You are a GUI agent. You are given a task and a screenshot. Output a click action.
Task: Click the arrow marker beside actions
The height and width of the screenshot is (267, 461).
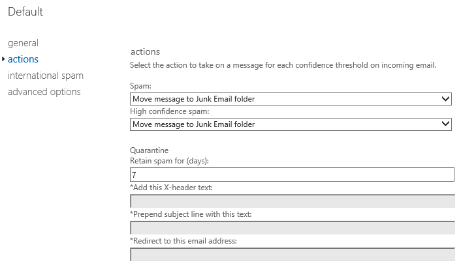(4, 59)
